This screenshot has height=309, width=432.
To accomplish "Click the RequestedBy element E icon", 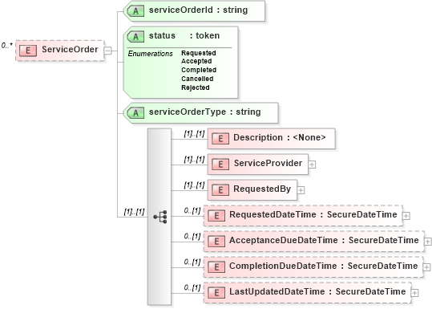I will tap(220, 190).
